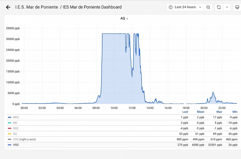Click the 12:00 x-axis time label

(x=132, y=108)
